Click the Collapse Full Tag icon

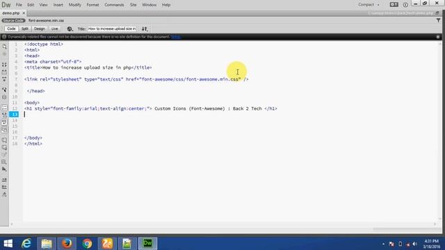[4, 65]
